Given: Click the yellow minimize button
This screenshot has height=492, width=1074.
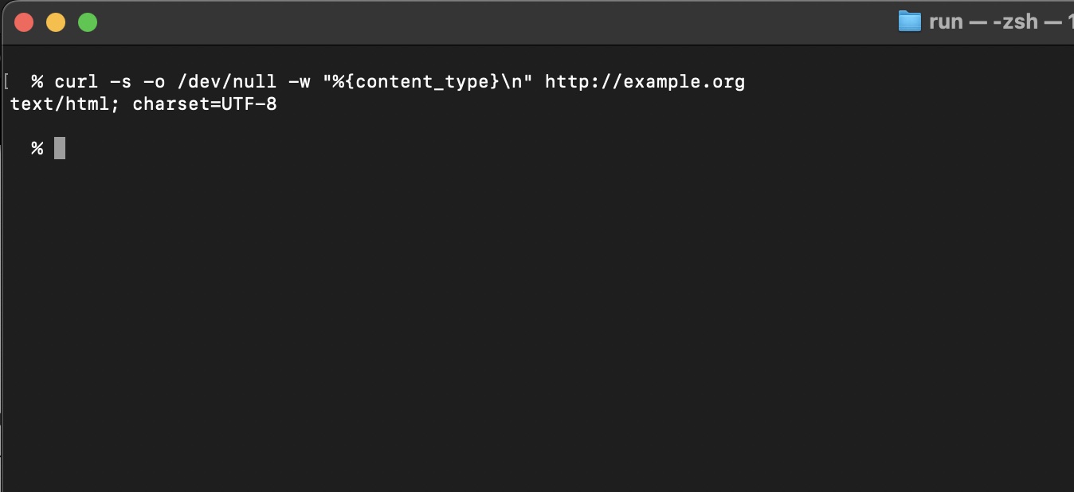Looking at the screenshot, I should coord(55,23).
